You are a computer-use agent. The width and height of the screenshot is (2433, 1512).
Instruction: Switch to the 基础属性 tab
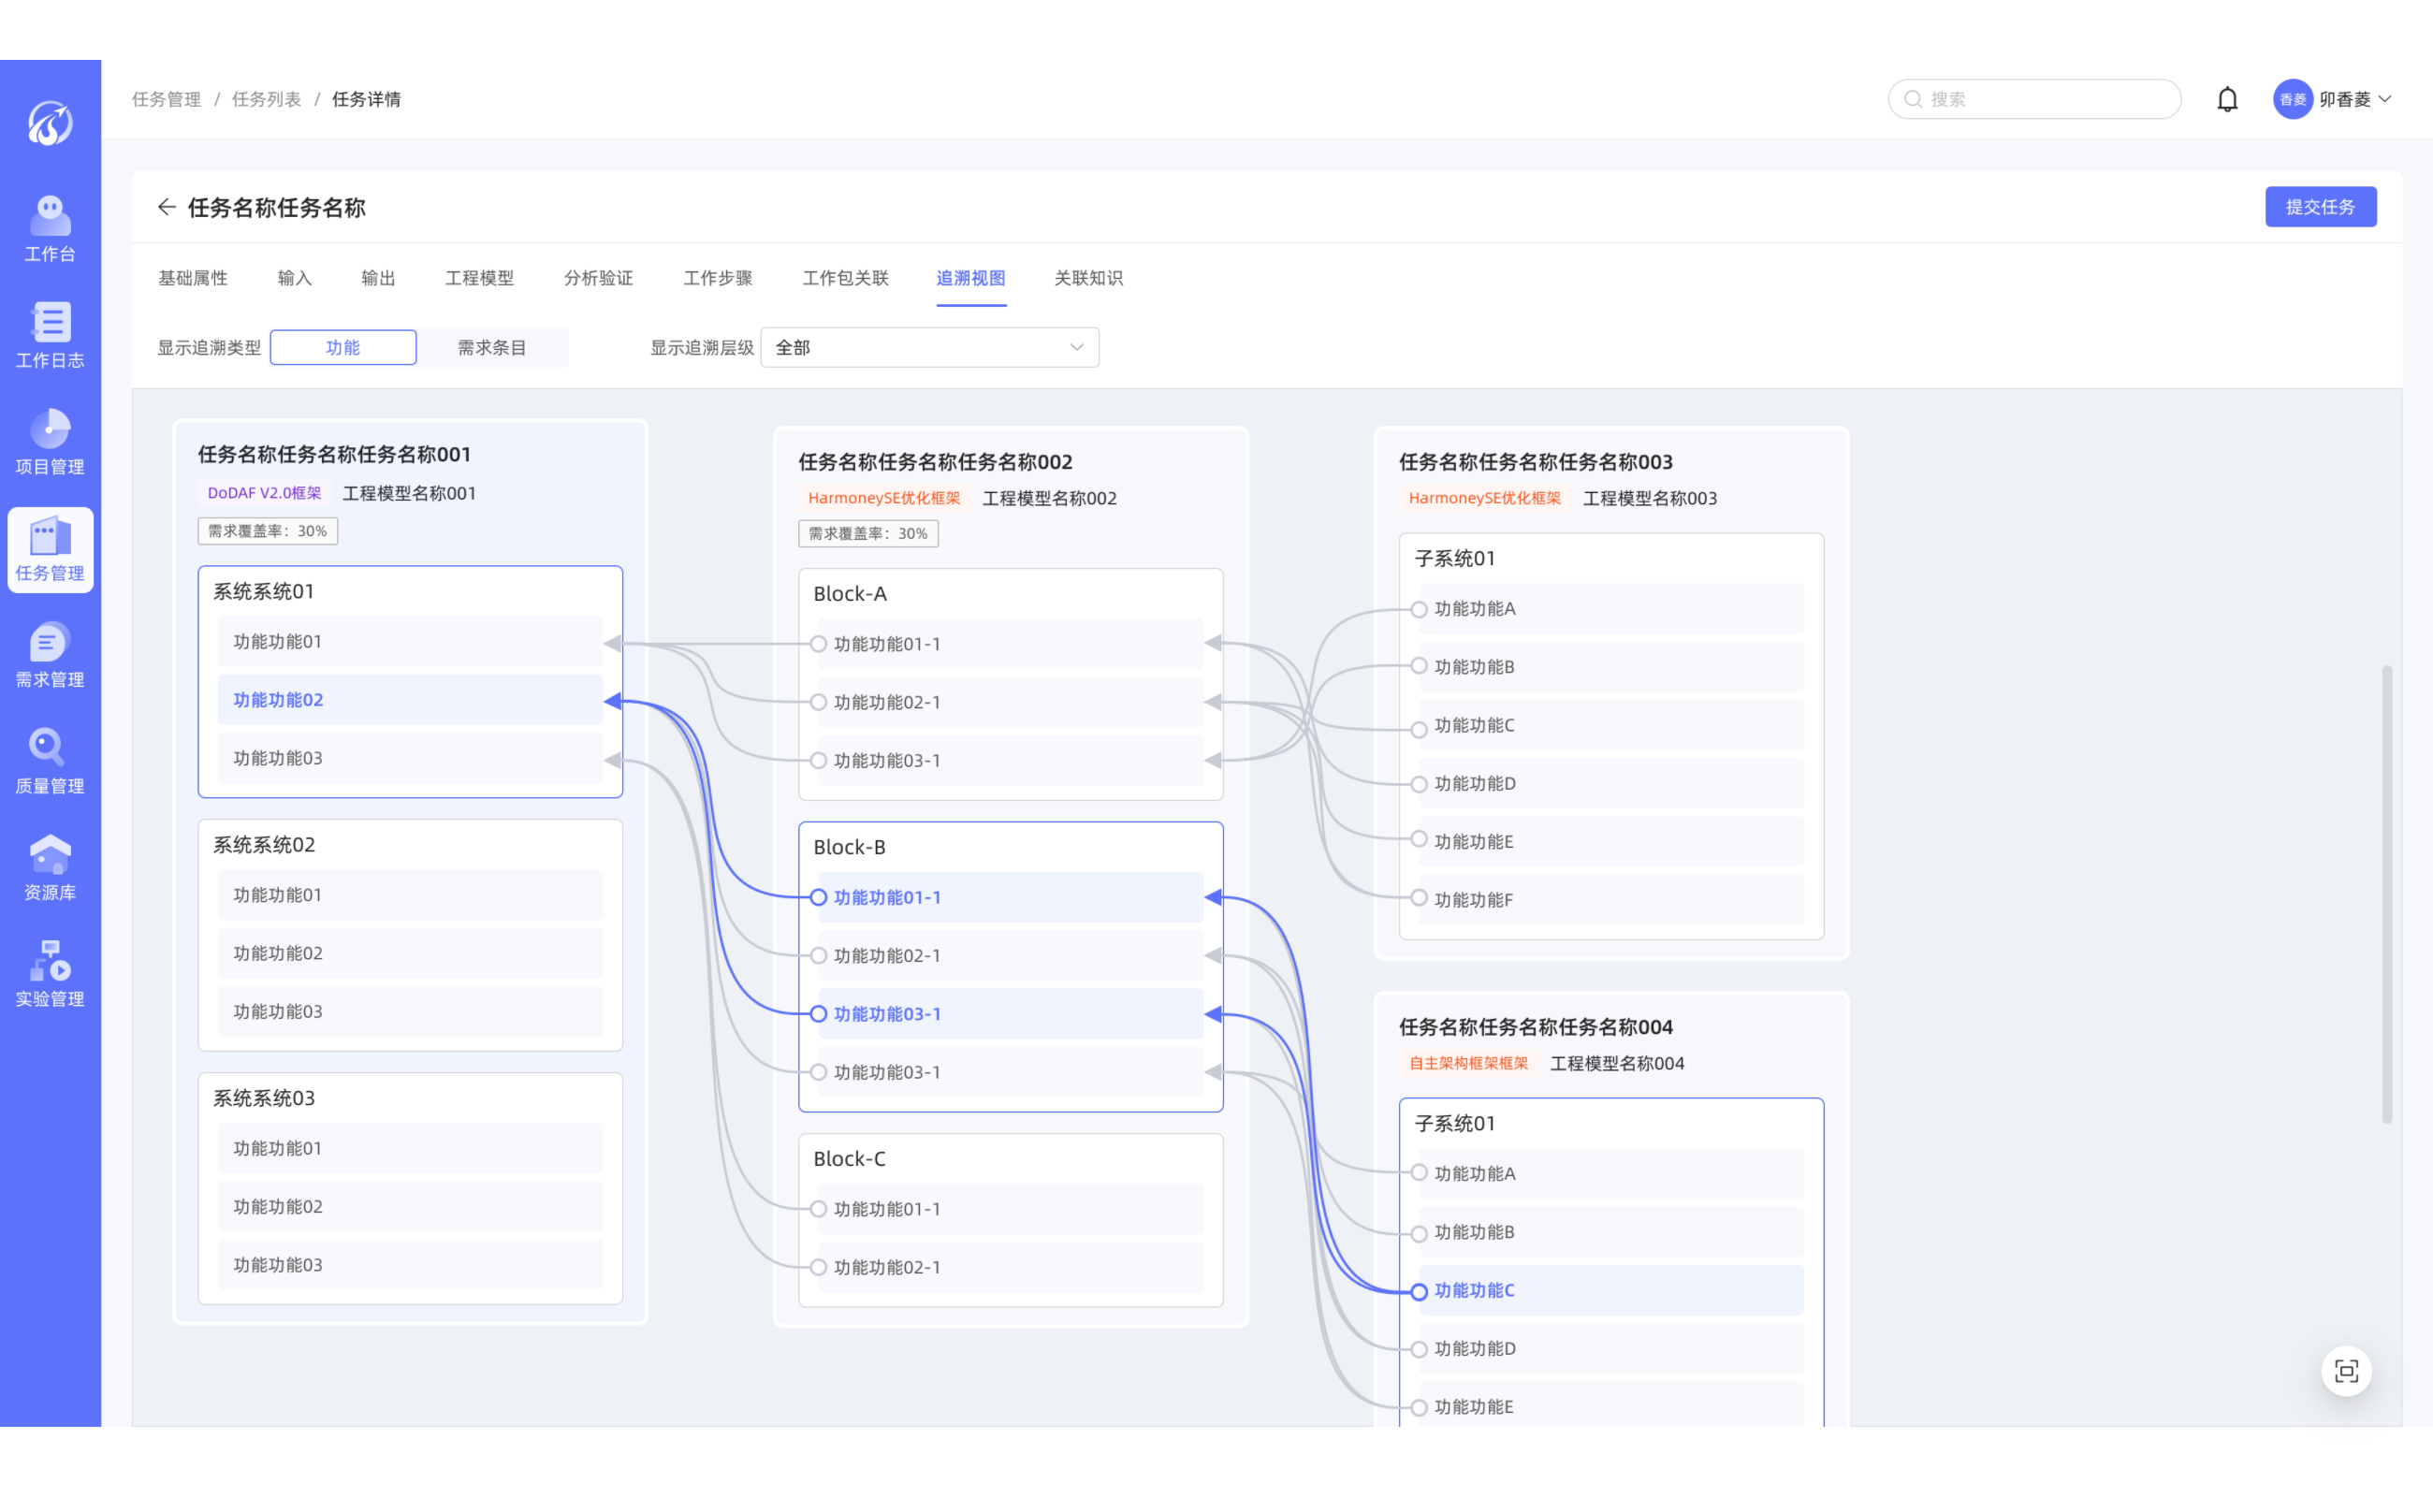point(193,278)
